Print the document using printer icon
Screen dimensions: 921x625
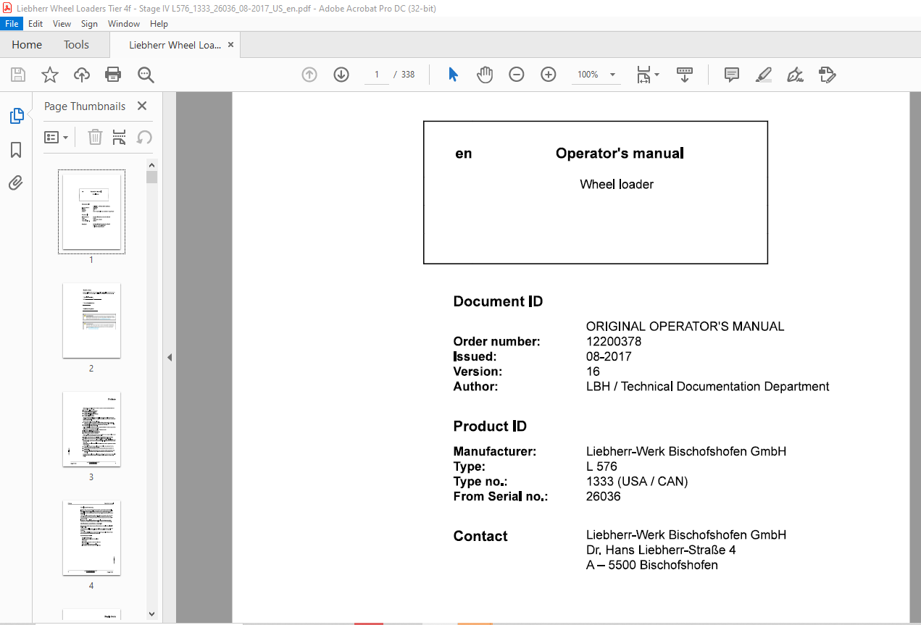tap(113, 75)
